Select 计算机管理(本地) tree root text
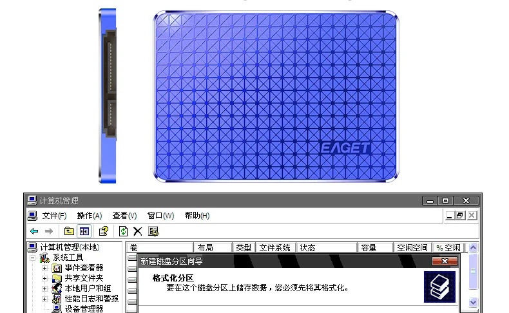This screenshot has height=313, width=509. point(70,247)
